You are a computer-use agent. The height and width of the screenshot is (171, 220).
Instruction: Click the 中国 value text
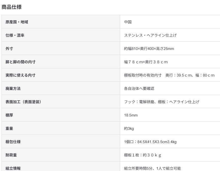128,22
